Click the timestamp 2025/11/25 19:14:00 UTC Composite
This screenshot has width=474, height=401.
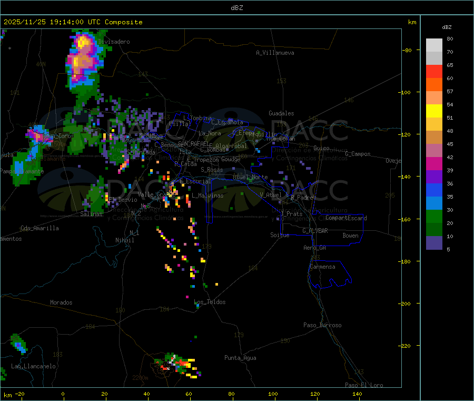click(73, 22)
